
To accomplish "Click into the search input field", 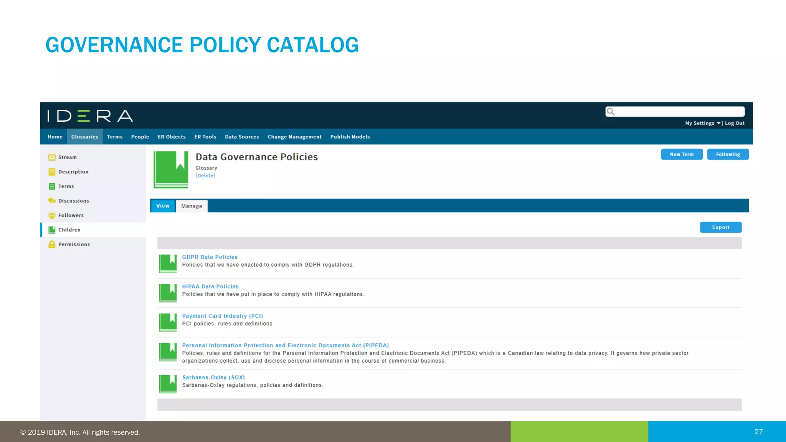I will 679,112.
